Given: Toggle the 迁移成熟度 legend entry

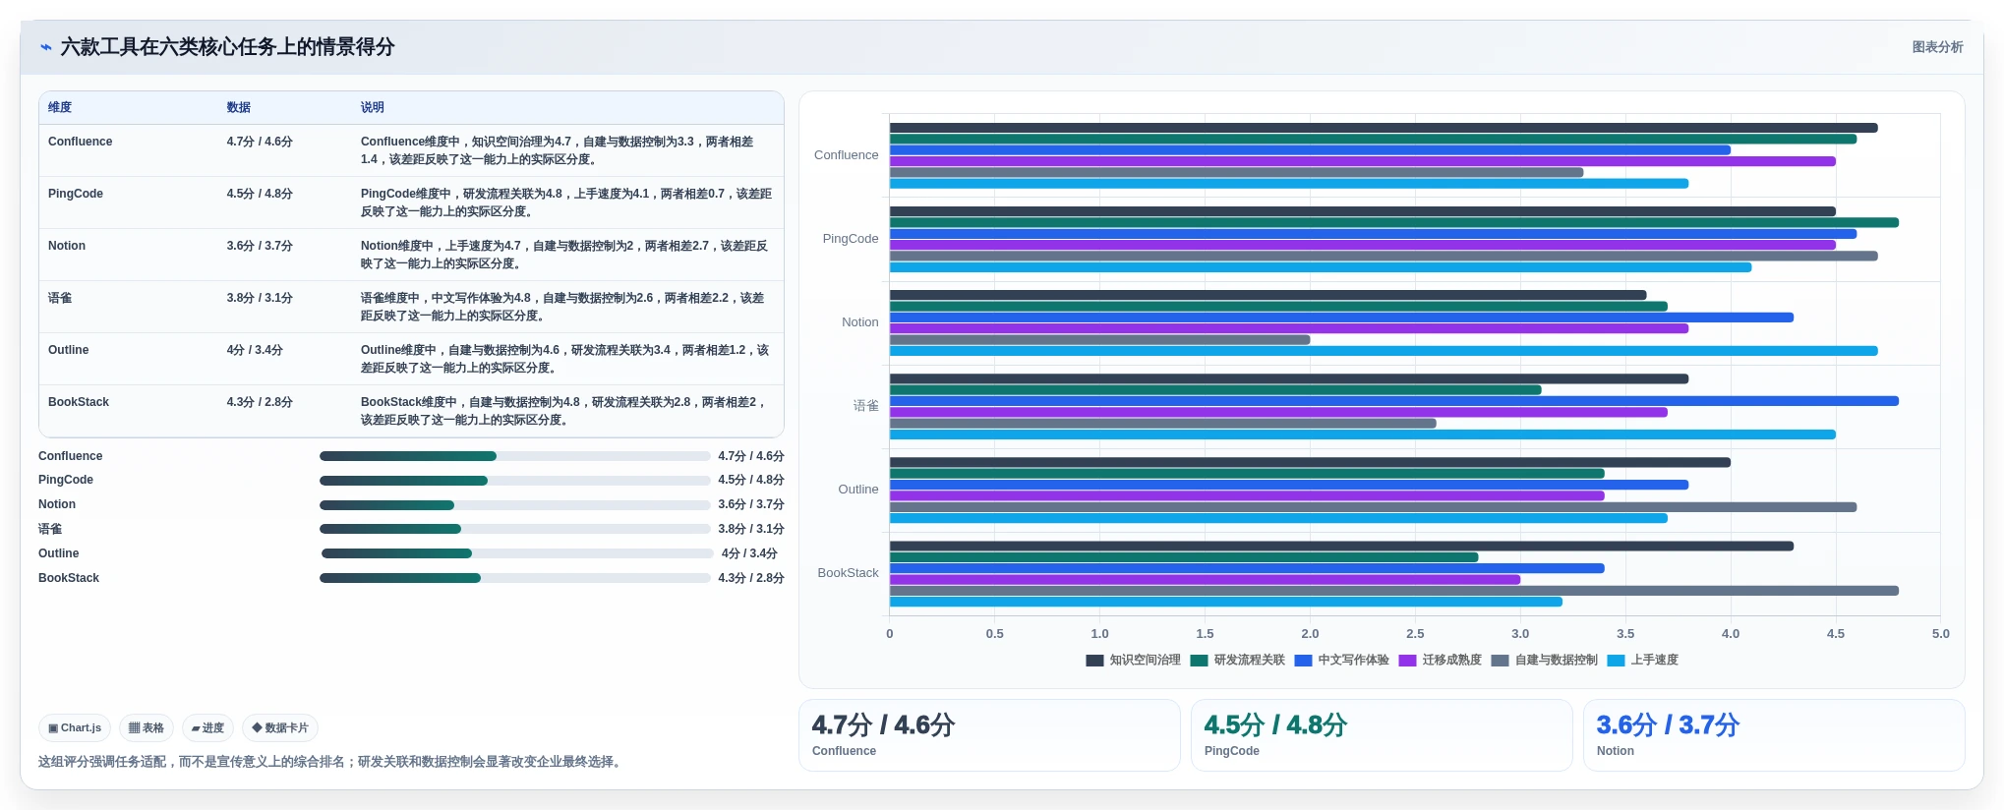Looking at the screenshot, I should (x=1441, y=661).
